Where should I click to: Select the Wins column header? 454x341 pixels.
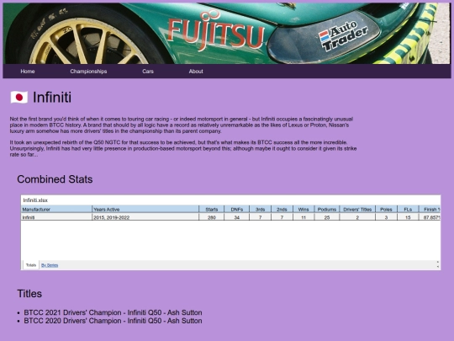coord(304,209)
